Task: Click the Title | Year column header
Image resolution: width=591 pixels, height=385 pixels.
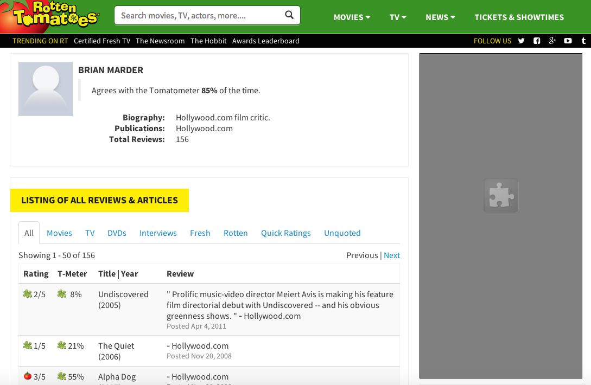Action: coord(118,274)
